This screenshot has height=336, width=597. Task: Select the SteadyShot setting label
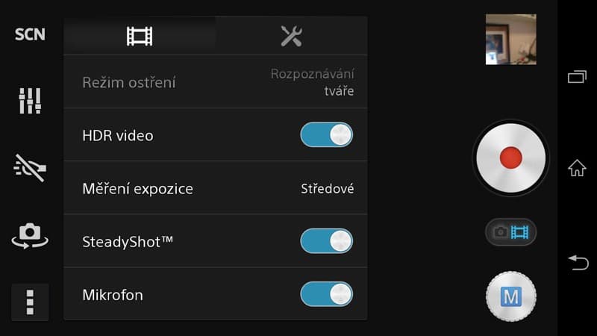coord(128,242)
